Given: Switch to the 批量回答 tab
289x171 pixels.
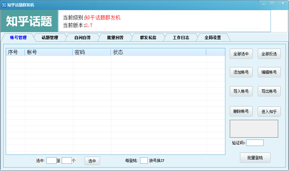Looking at the screenshot, I should [x=116, y=38].
